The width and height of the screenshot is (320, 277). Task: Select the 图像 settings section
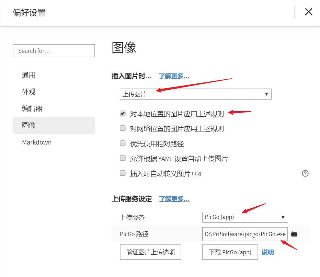(29, 125)
